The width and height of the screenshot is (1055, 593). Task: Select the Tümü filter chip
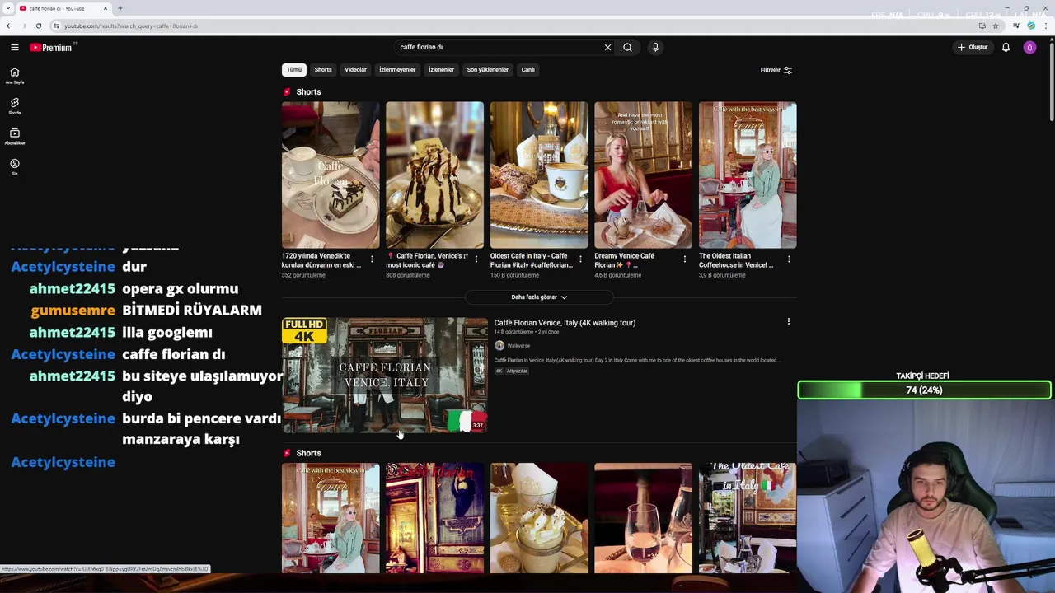point(294,70)
